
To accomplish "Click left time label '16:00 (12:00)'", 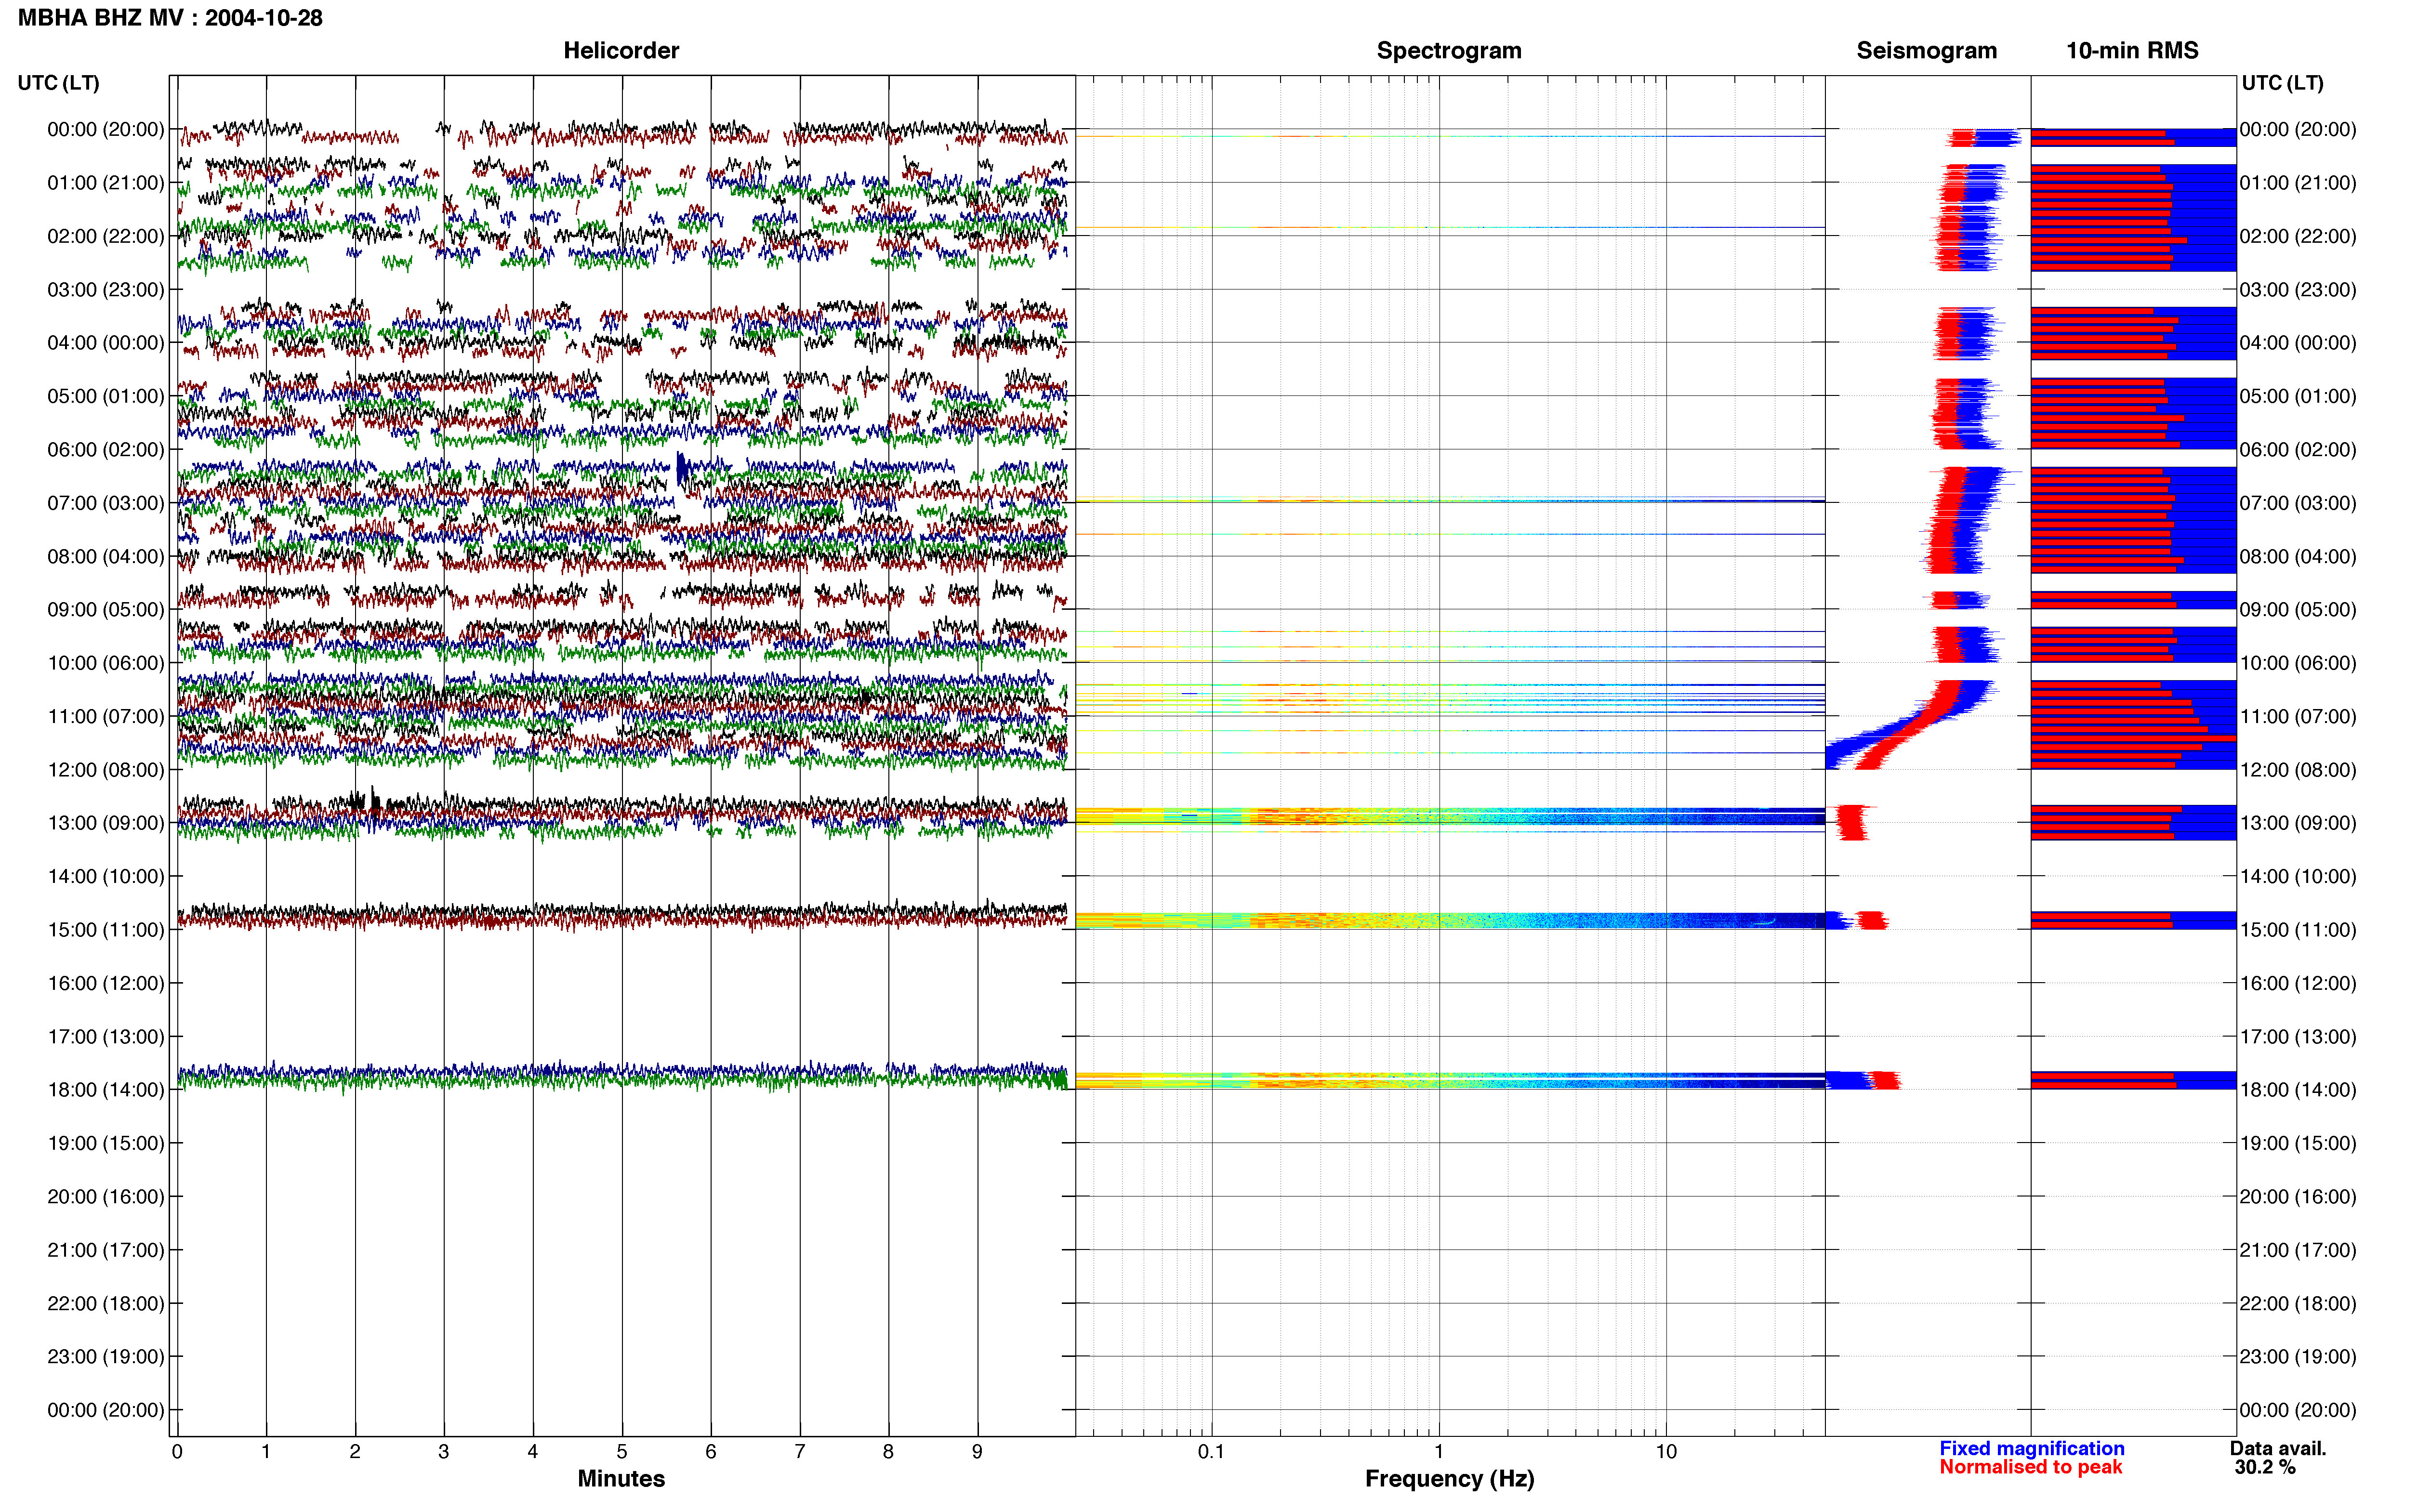I will [x=106, y=983].
